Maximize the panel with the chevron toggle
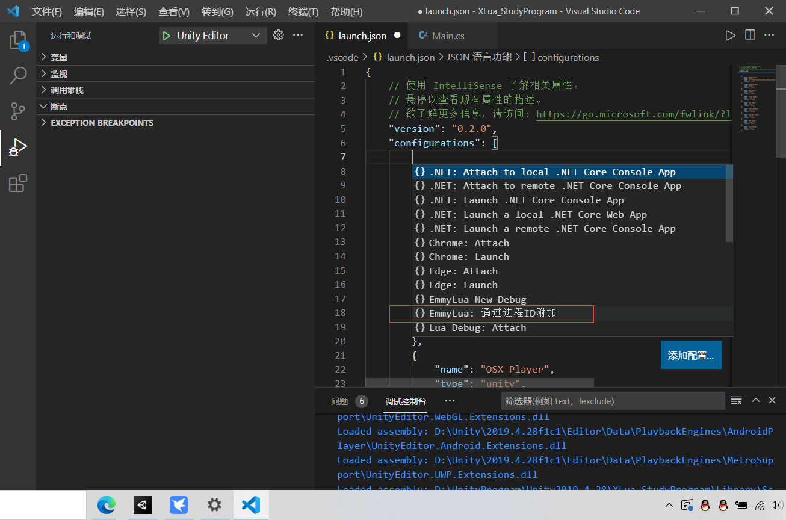The width and height of the screenshot is (786, 520). click(755, 400)
